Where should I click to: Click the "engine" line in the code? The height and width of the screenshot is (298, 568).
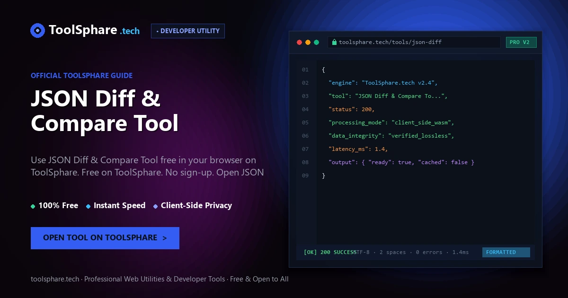(x=383, y=83)
